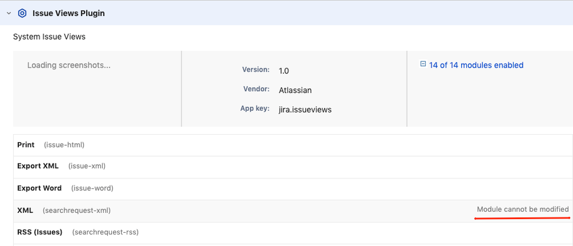Image resolution: width=573 pixels, height=246 pixels.
Task: Click the app key jira.issueviews
Action: click(305, 110)
